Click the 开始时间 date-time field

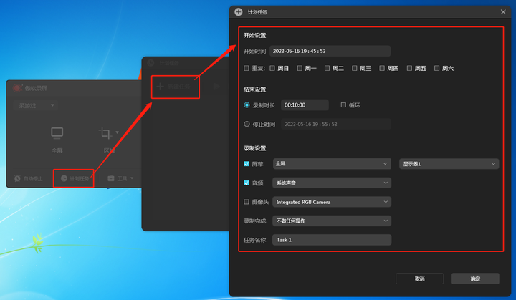point(330,51)
